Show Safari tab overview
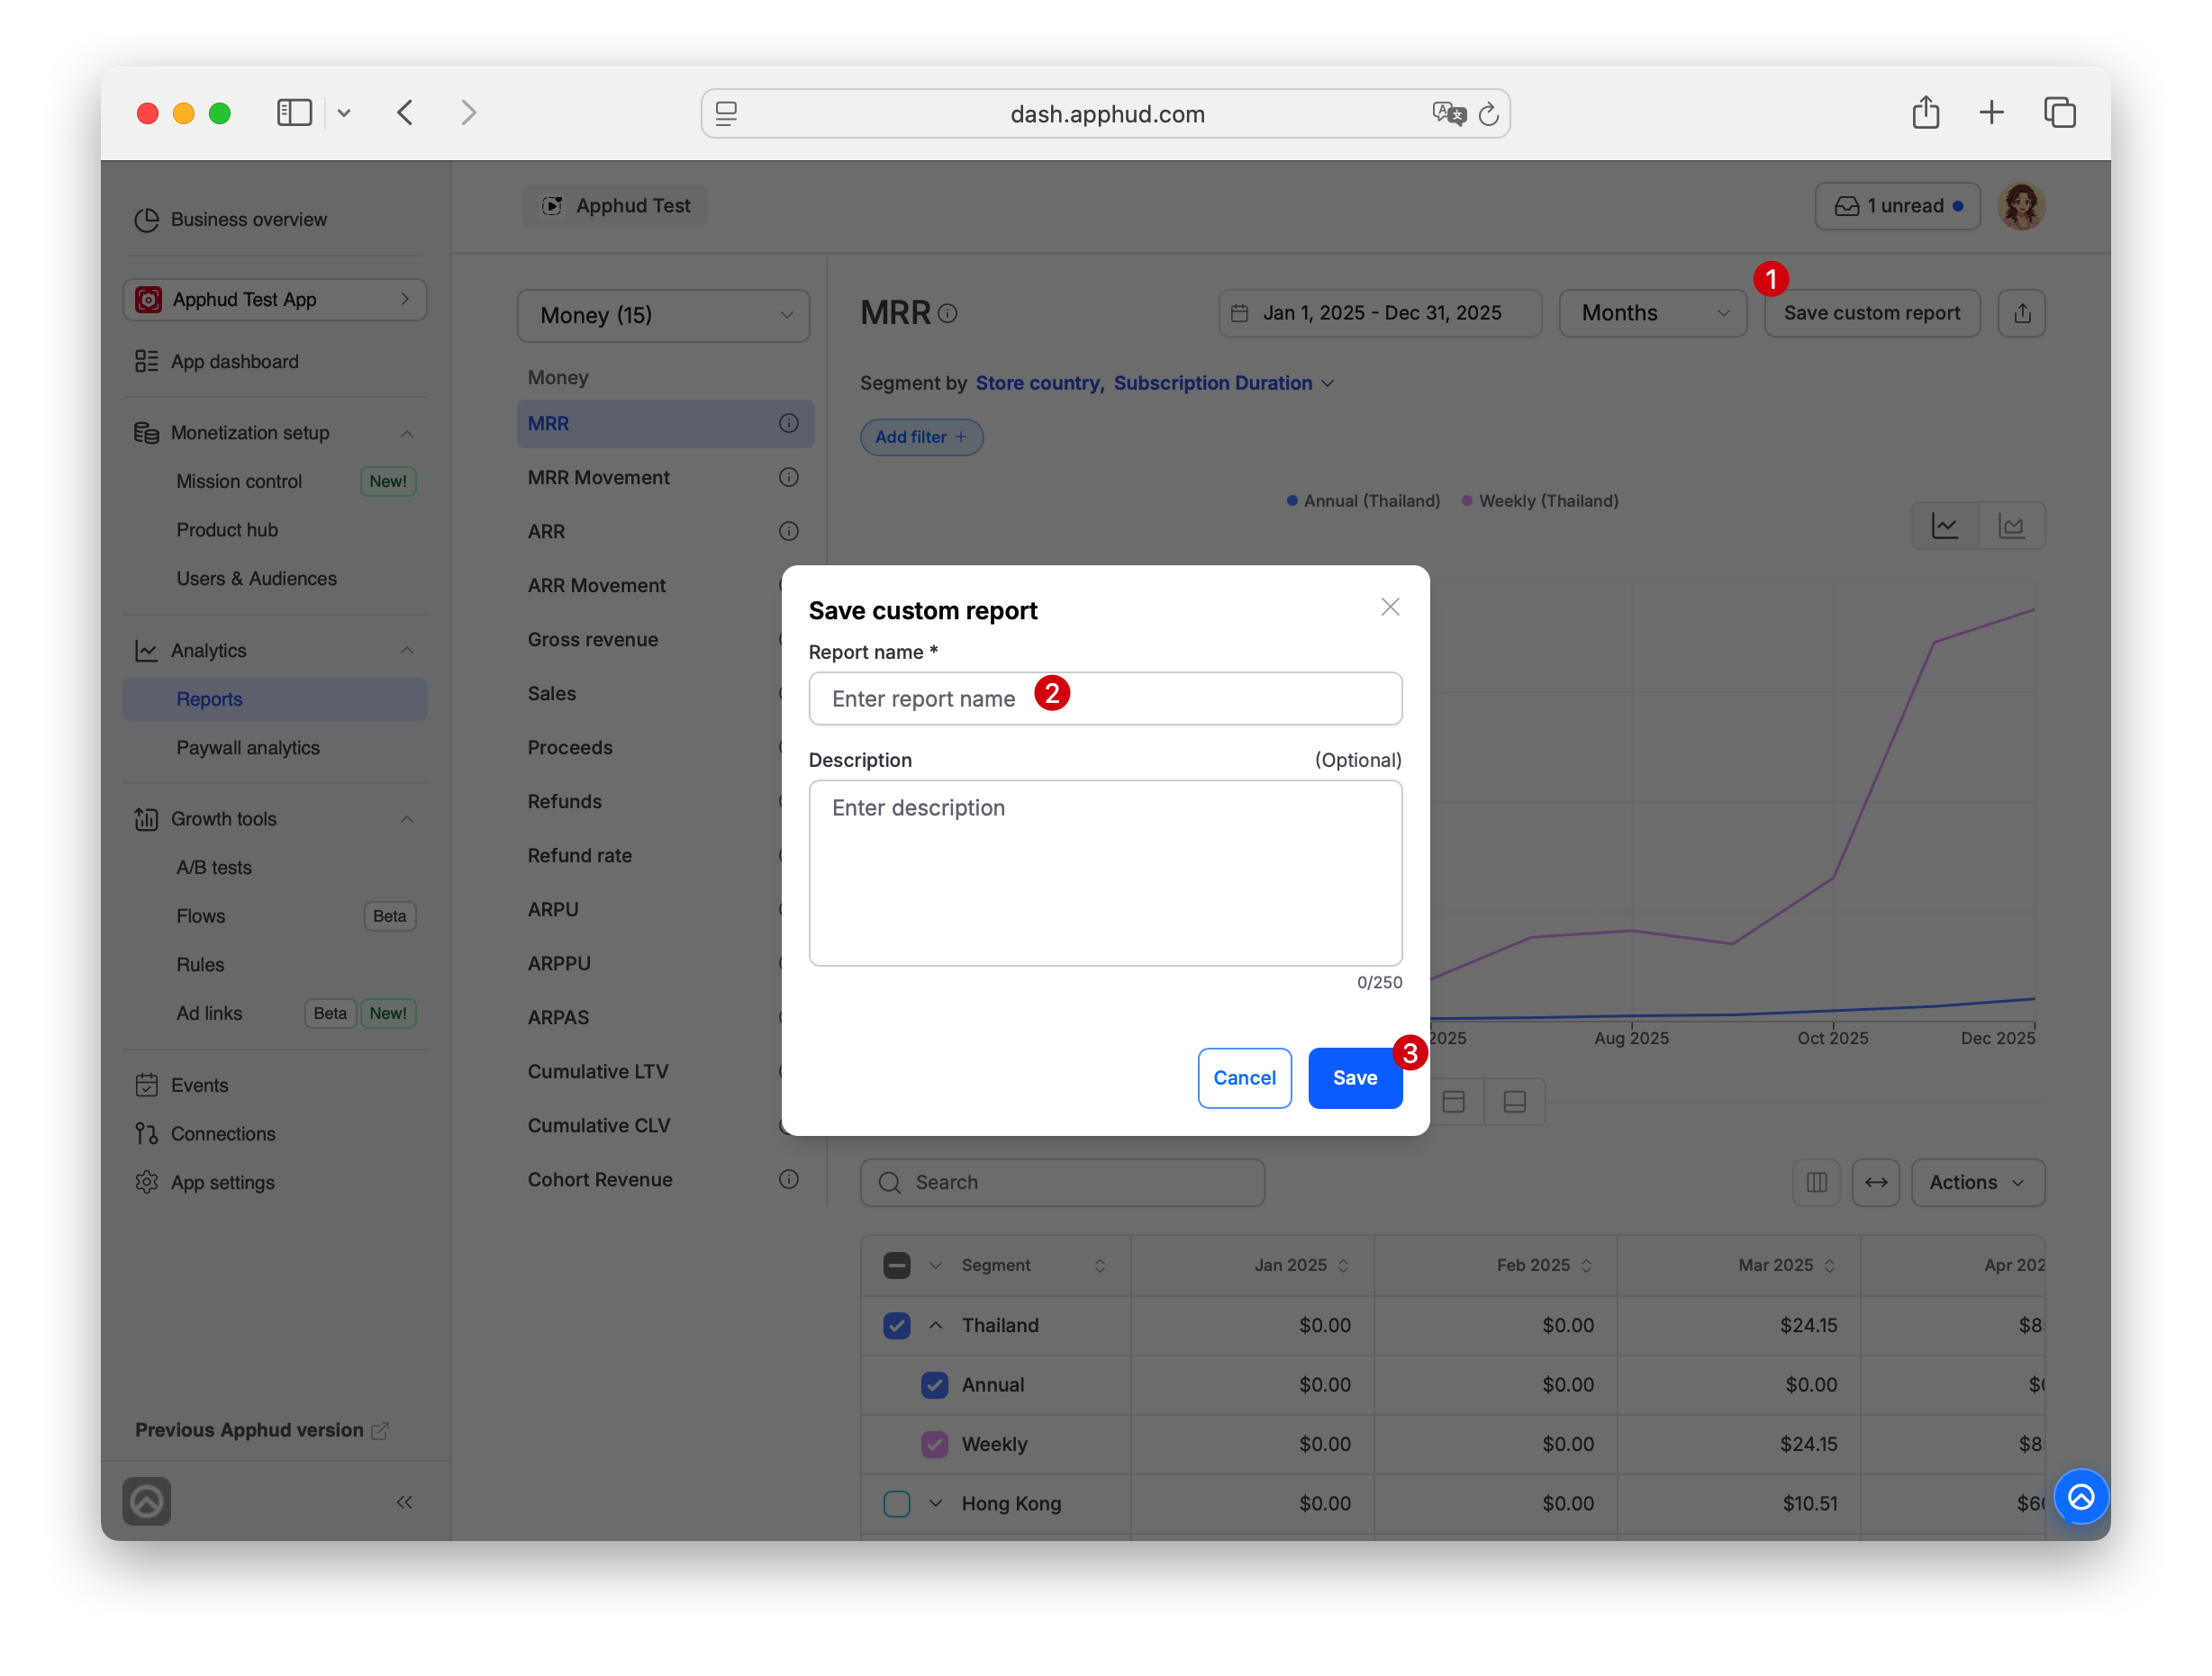This screenshot has height=1676, width=2212. coord(2059,112)
